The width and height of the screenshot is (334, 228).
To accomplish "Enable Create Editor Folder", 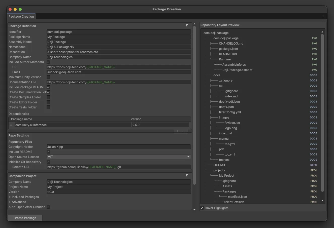I will [x=48, y=102].
